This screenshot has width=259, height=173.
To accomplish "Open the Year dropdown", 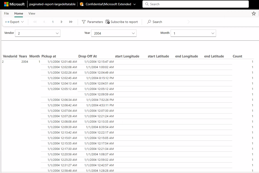I will [114, 33].
